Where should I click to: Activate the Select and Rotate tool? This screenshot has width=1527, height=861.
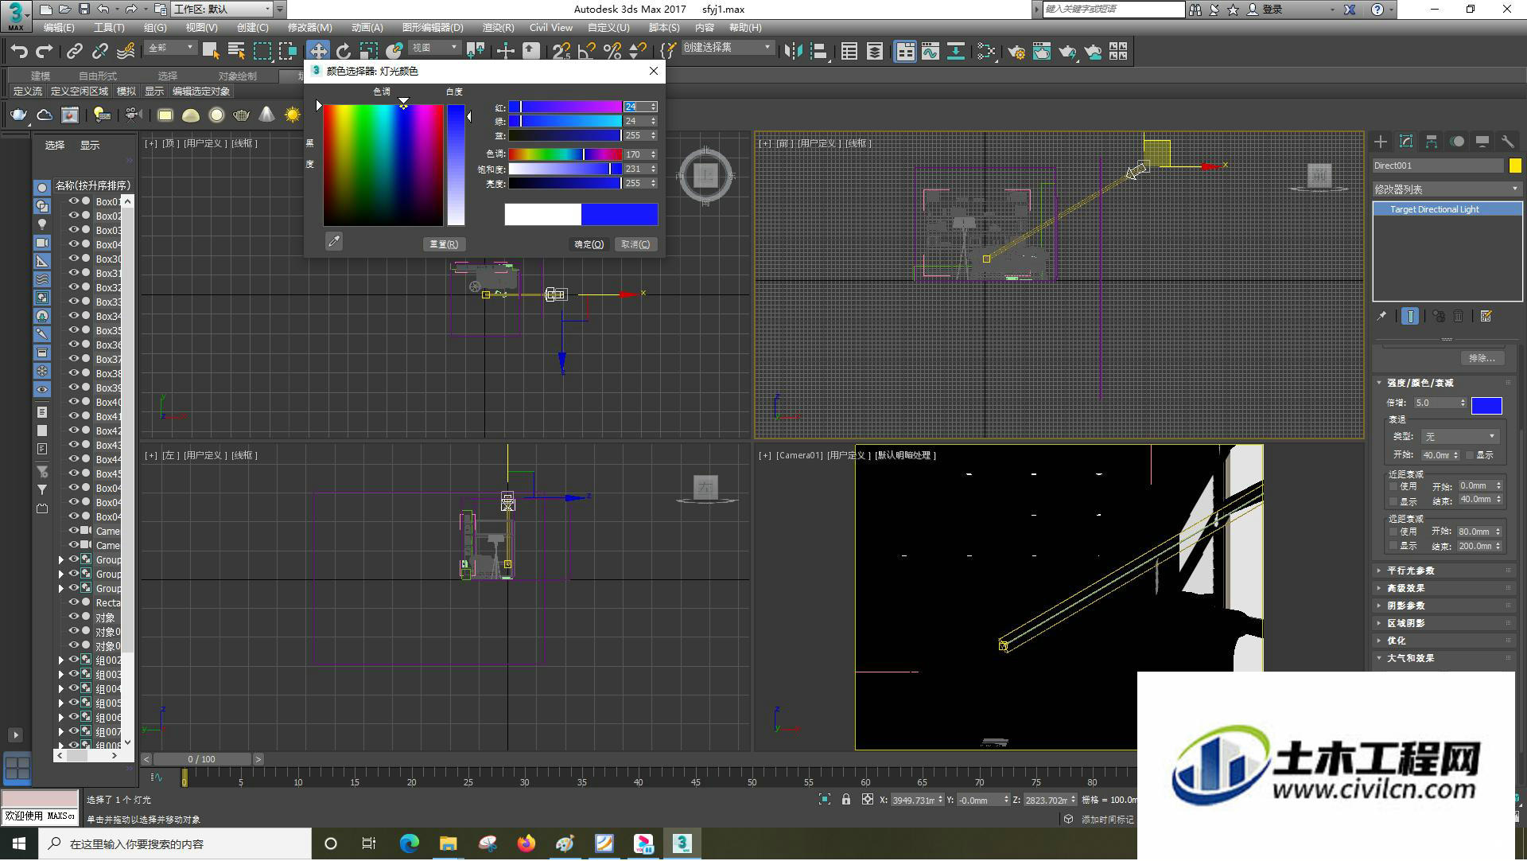pos(344,52)
